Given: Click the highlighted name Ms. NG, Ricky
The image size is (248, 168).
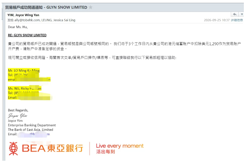Looking at the screenshot, I should click(25, 89).
